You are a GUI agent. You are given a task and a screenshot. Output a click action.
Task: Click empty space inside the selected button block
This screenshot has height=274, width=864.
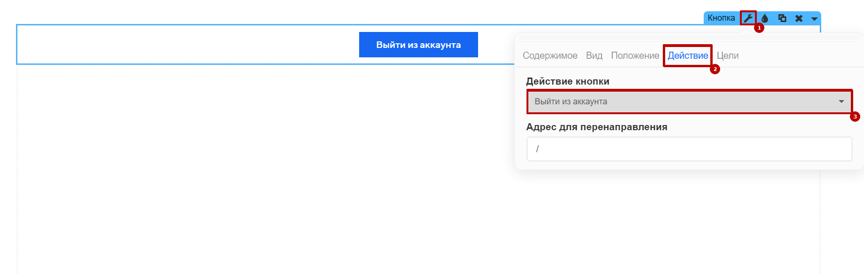point(188,45)
